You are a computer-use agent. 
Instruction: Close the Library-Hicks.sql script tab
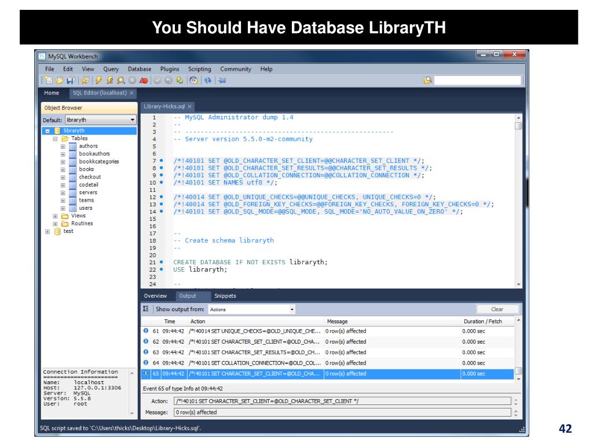(x=189, y=107)
